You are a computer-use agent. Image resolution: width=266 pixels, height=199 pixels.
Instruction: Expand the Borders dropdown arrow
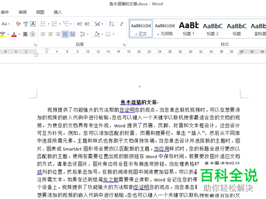click(x=113, y=34)
